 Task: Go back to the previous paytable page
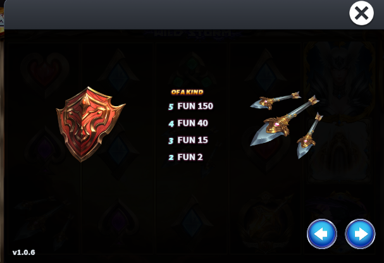tap(322, 234)
